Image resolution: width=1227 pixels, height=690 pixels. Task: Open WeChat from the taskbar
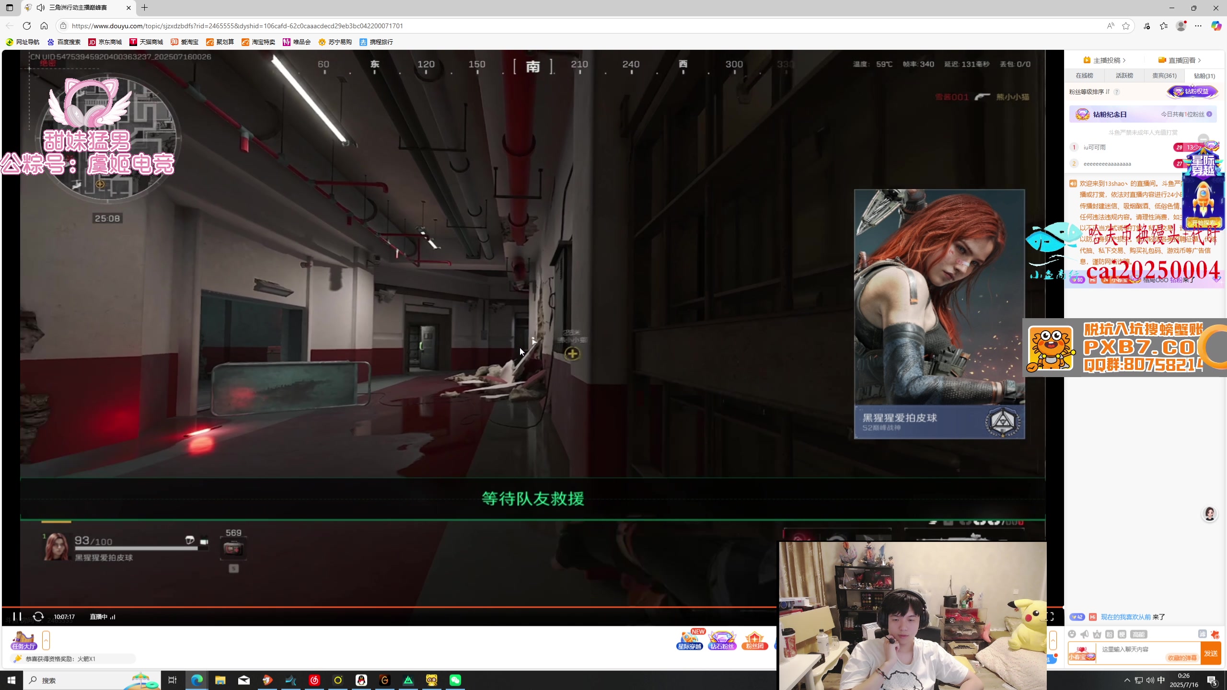tap(455, 680)
